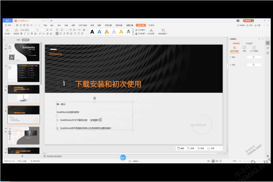Expand the Fill section triangle
Viewport: 273px width, 182px height.
(x=230, y=57)
